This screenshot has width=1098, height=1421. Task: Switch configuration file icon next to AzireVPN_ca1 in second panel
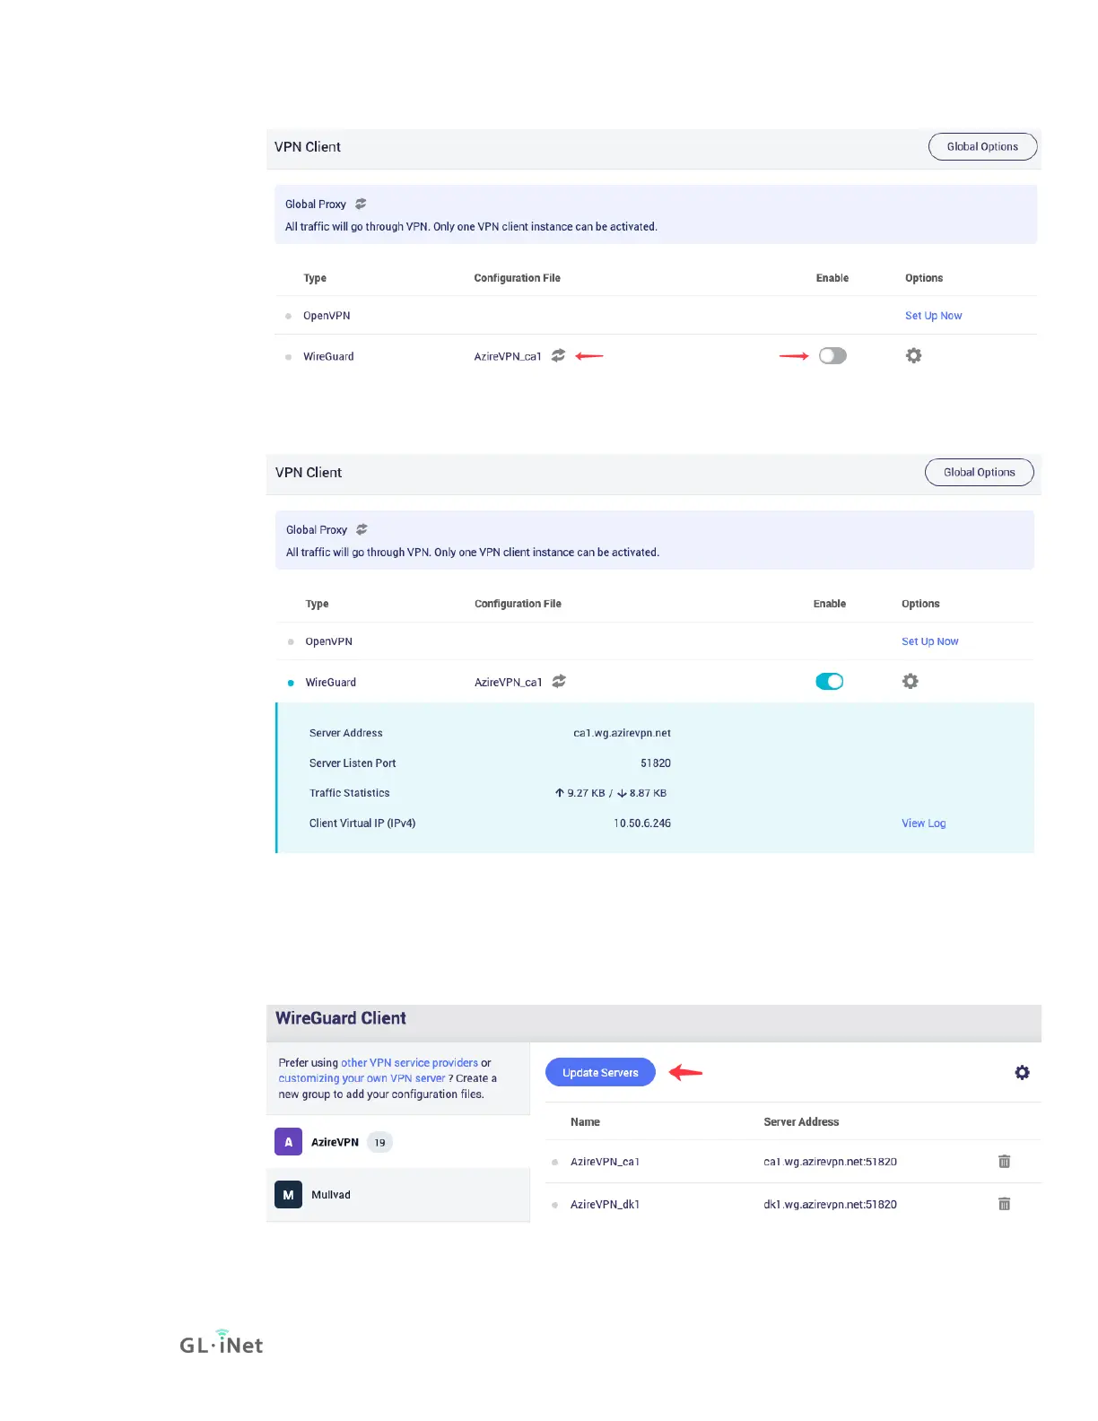[x=559, y=681]
